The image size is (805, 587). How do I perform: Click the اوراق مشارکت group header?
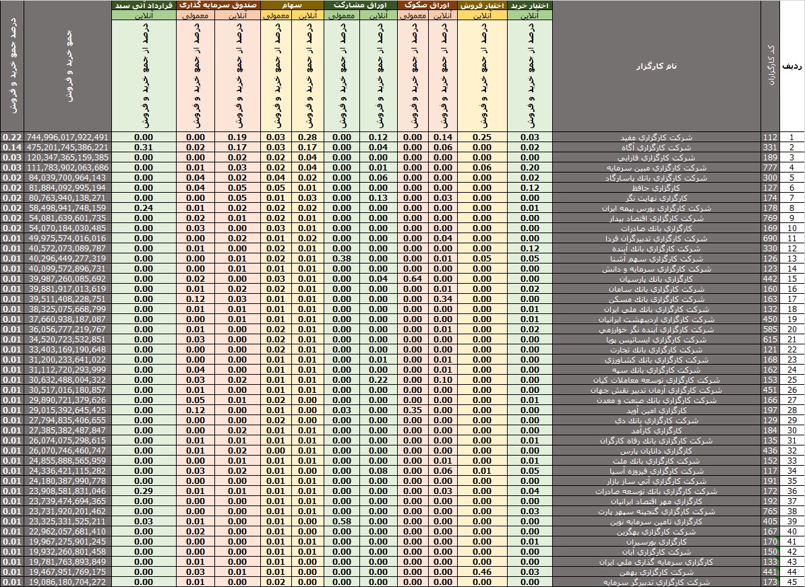coord(361,5)
